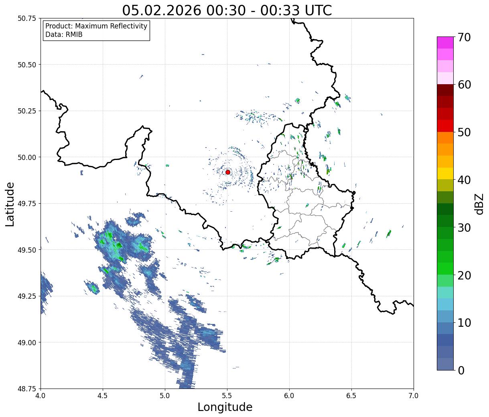Click the colorbar tick label 30

464,227
